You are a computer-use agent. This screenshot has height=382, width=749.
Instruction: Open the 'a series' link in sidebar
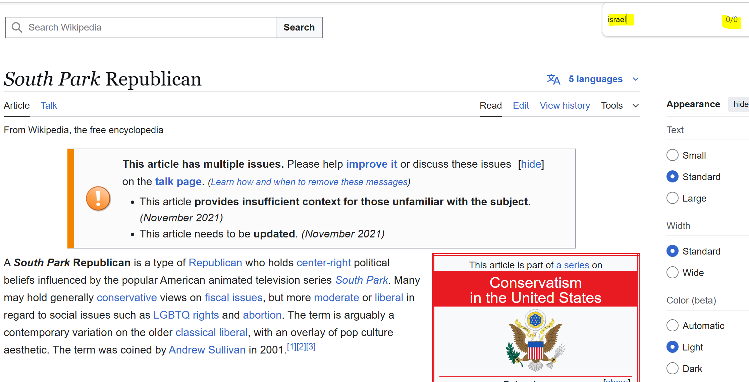[x=572, y=265]
